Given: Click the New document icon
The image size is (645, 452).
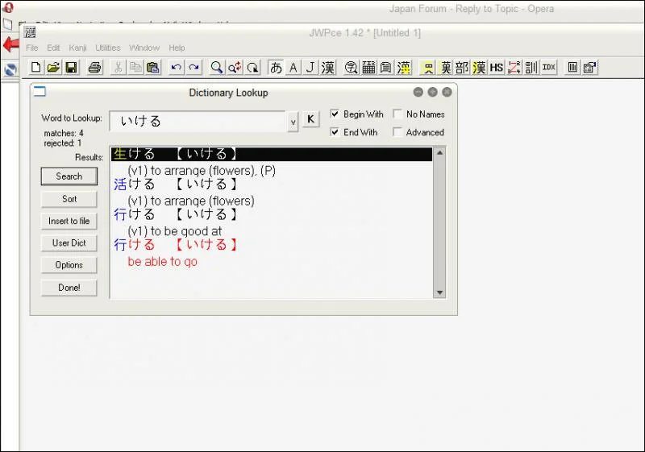Looking at the screenshot, I should click(x=35, y=67).
